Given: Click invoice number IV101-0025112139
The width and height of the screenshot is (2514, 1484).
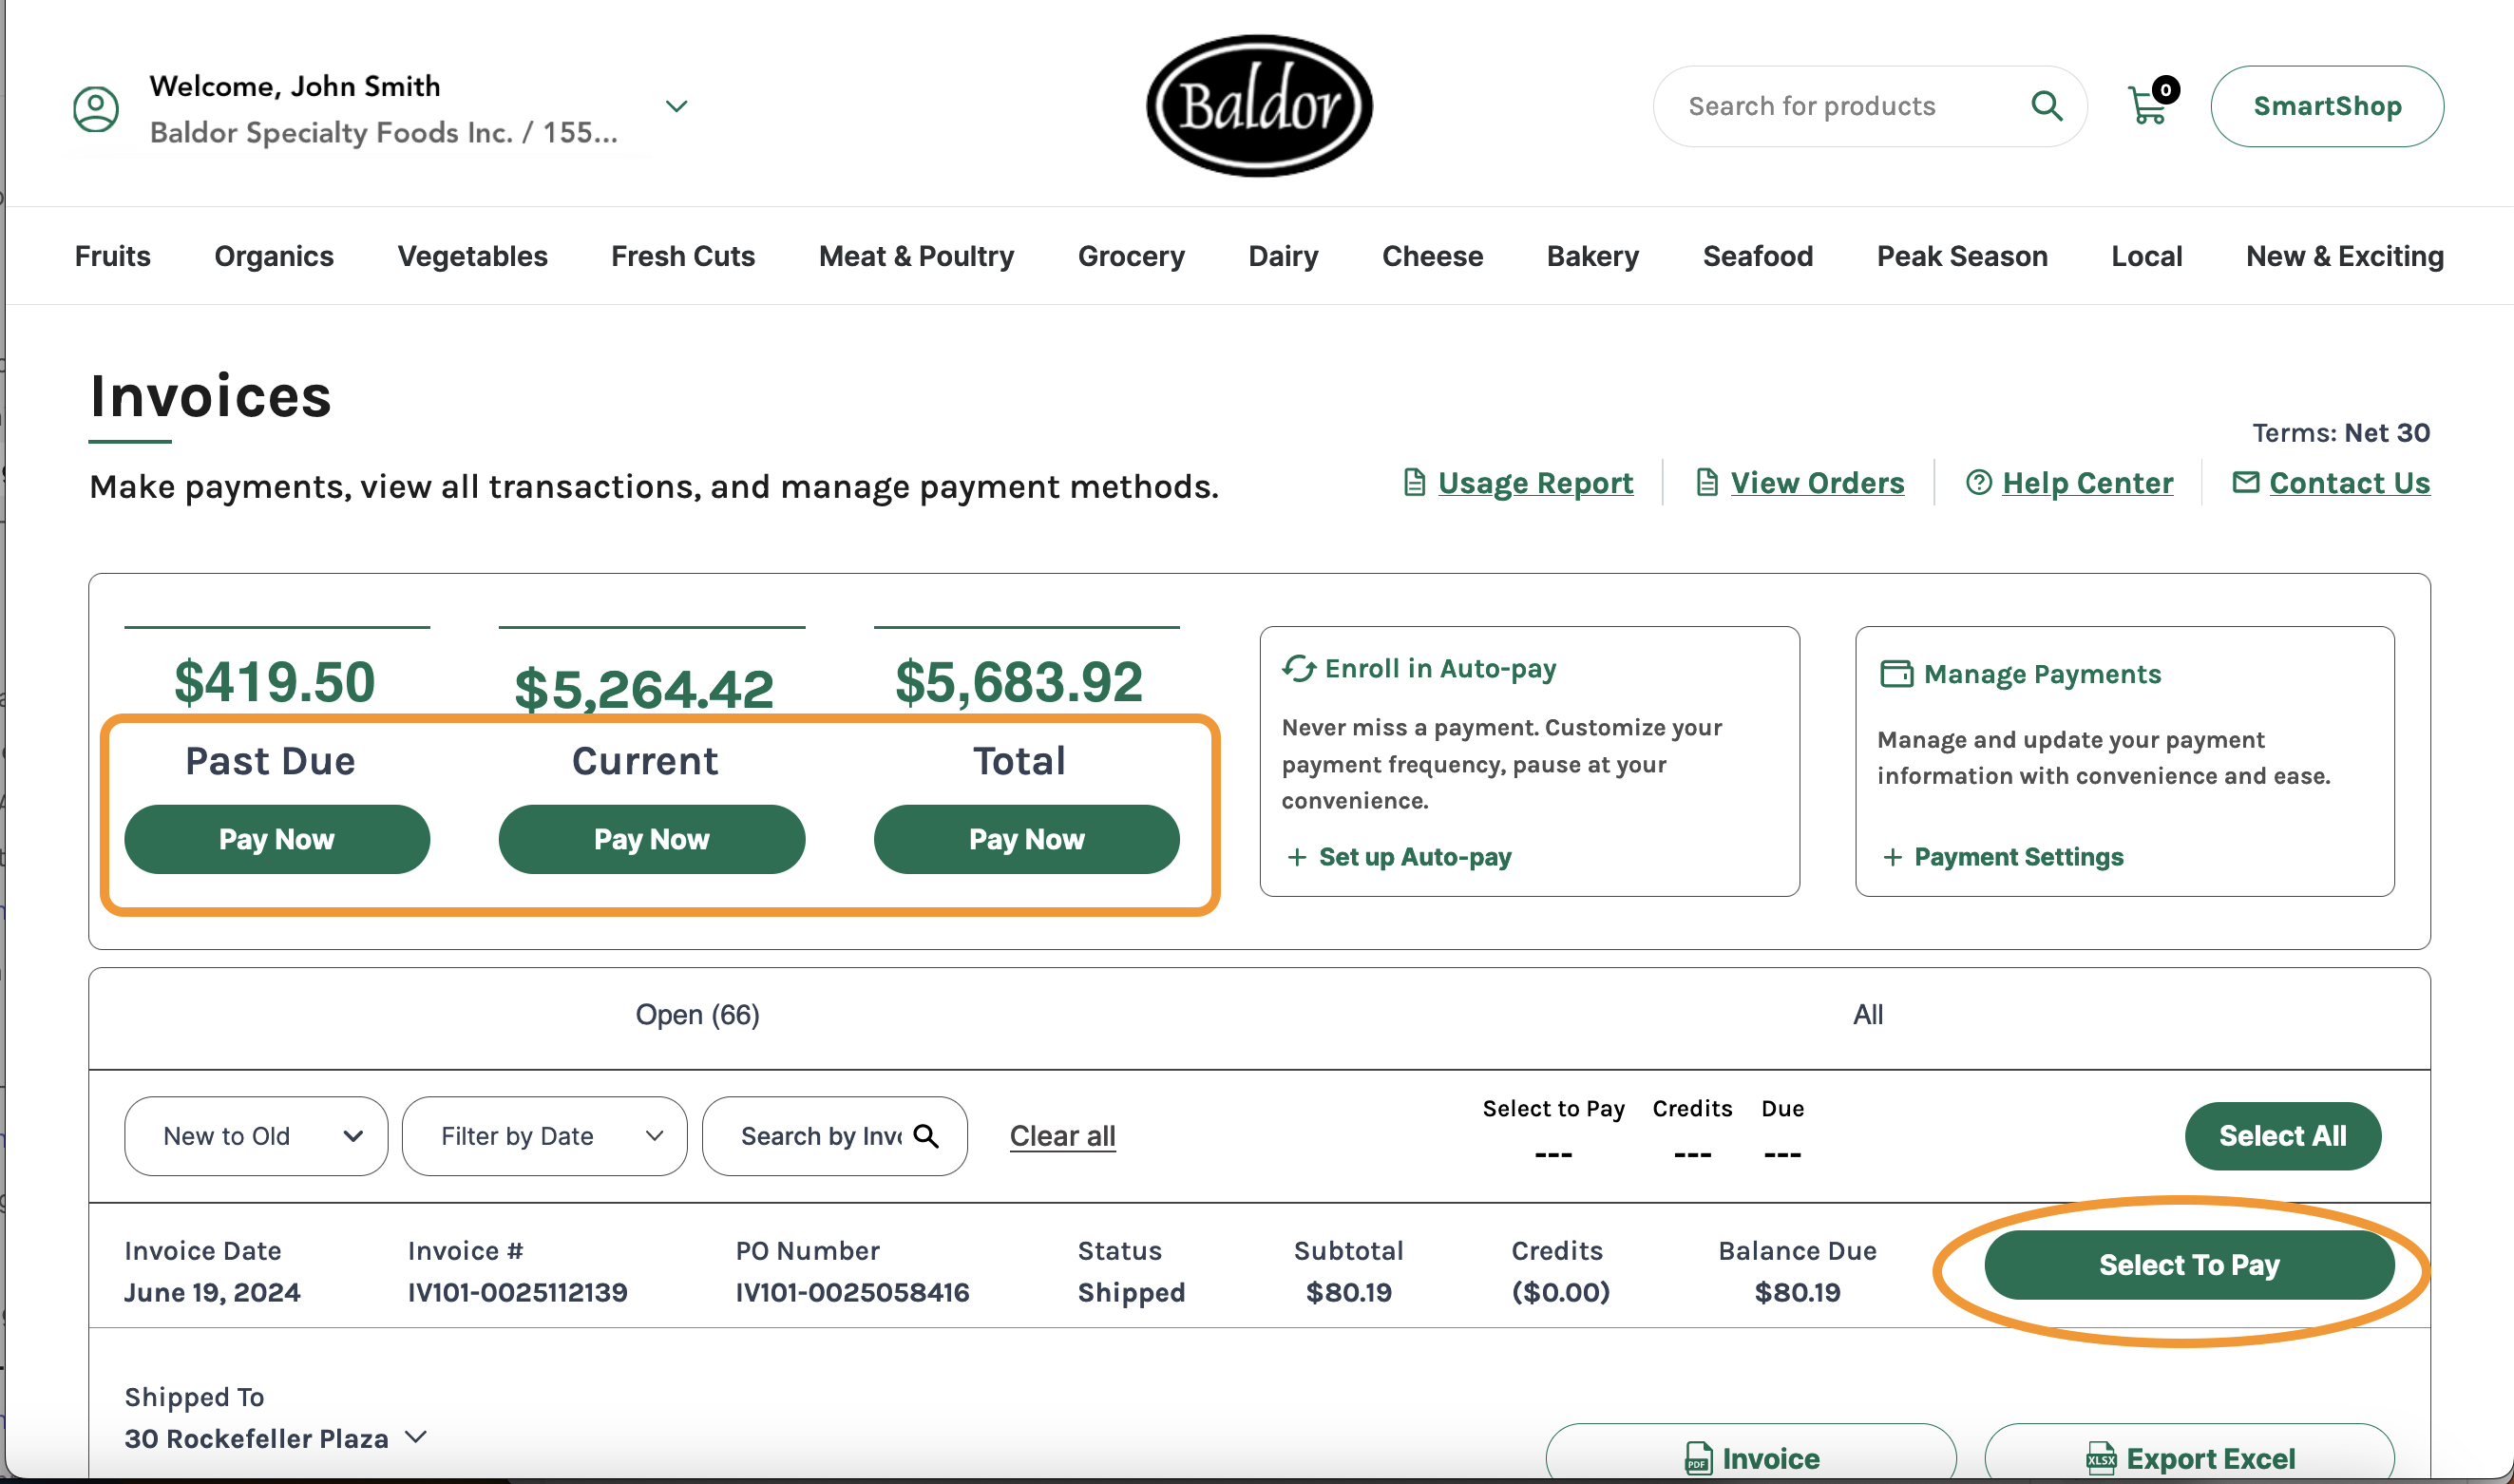Looking at the screenshot, I should pyautogui.click(x=517, y=1292).
